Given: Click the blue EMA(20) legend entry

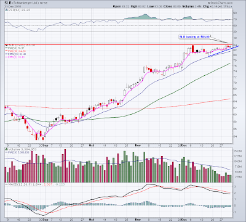Looking at the screenshot, I should (x=15, y=54).
